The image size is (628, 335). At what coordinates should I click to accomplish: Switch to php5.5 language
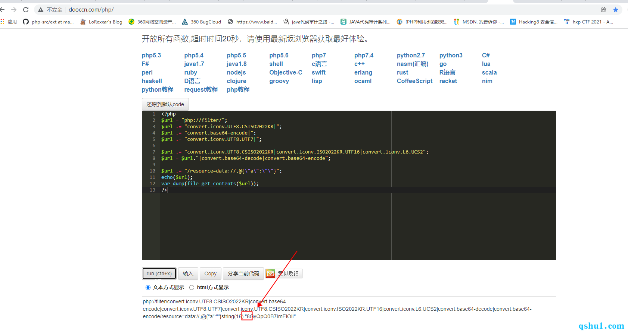[x=236, y=55]
